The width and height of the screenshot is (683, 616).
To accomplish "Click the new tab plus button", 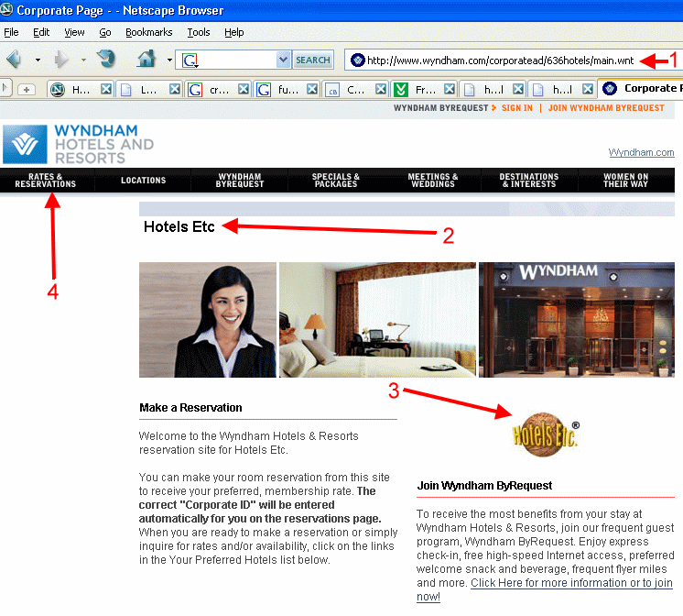I will pos(27,90).
